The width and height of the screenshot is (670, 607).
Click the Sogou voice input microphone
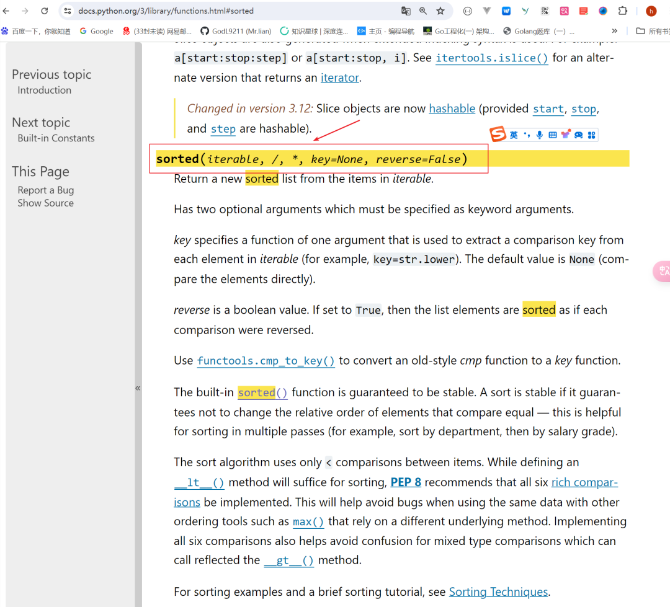(540, 135)
